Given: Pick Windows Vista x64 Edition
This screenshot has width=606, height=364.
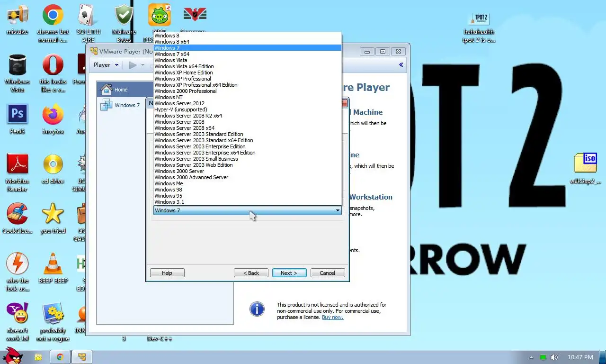Looking at the screenshot, I should [248, 66].
